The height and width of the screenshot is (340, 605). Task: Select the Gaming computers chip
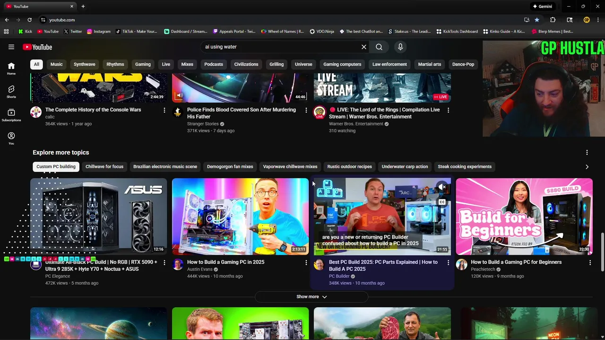(x=342, y=64)
